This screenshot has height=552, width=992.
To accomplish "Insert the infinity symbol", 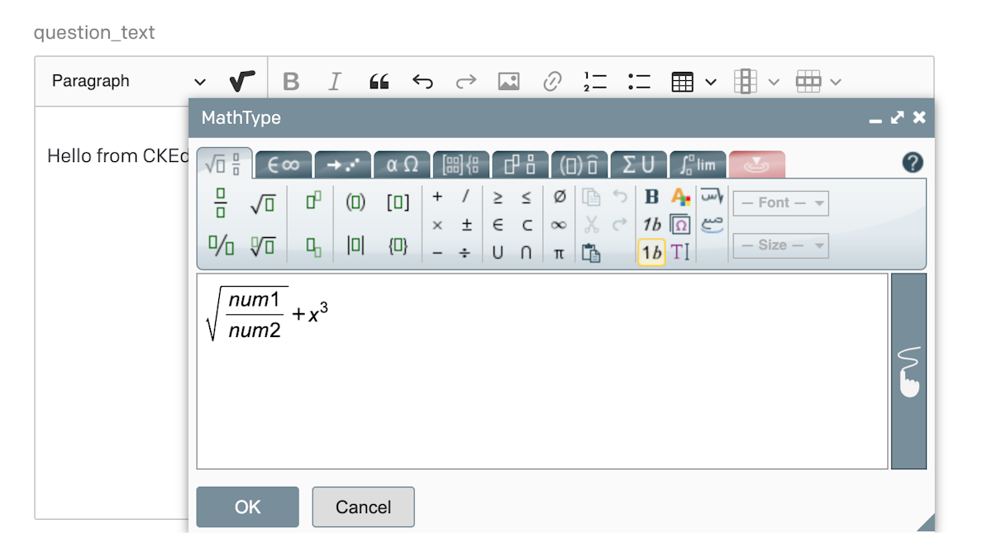I will 559,225.
